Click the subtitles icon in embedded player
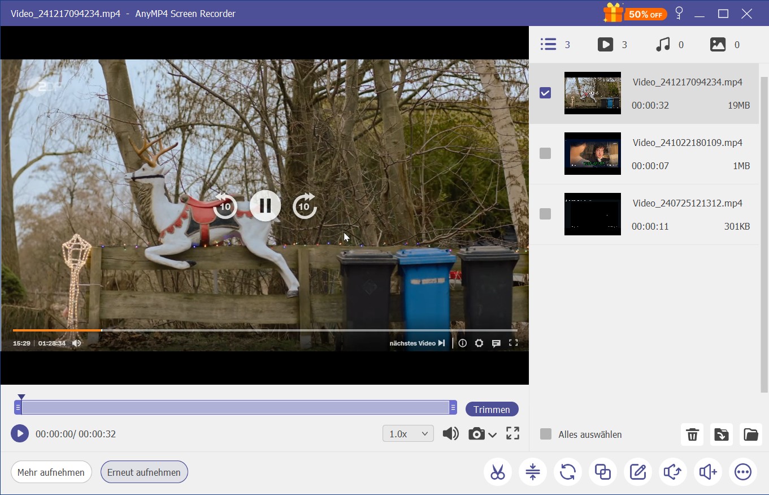The image size is (769, 495). click(496, 343)
